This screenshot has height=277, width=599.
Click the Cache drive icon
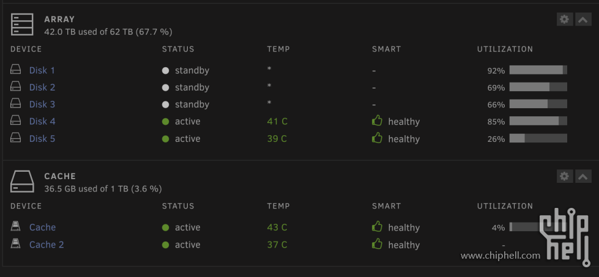tap(22, 182)
